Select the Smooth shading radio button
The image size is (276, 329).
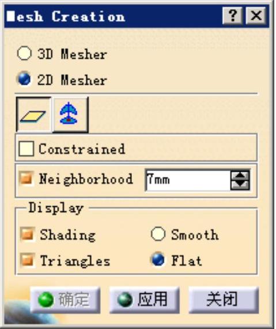tap(158, 234)
